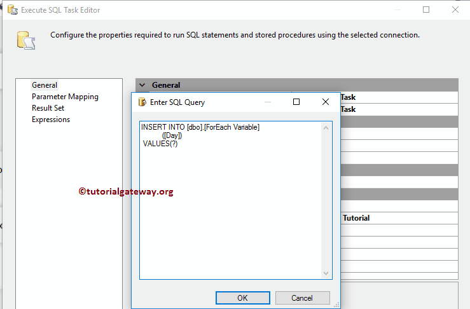
Task: Click the INSERT INTO statement line
Action: [x=200, y=127]
